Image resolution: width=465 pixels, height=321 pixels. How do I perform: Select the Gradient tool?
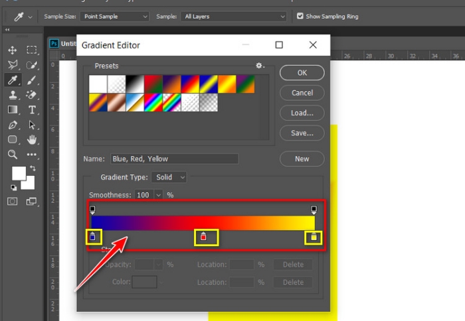(13, 110)
